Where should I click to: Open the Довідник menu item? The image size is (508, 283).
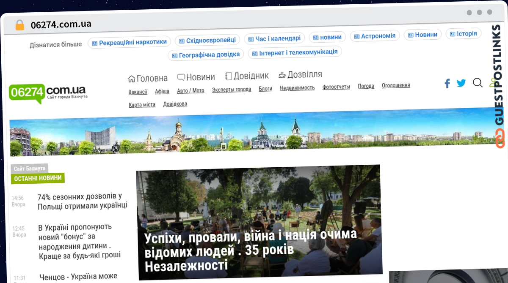coord(247,76)
